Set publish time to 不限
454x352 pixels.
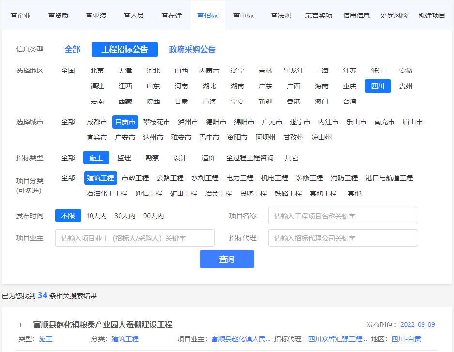click(x=68, y=216)
